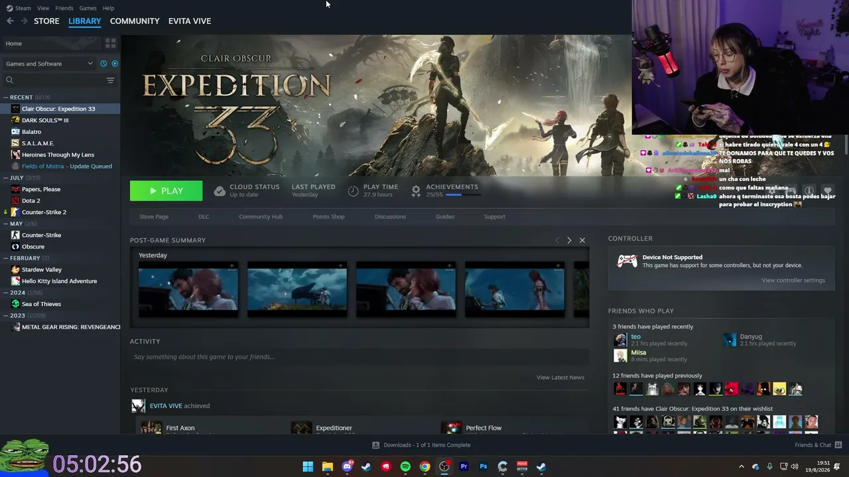
Task: Collapse the JULY games section
Action: pyautogui.click(x=6, y=178)
